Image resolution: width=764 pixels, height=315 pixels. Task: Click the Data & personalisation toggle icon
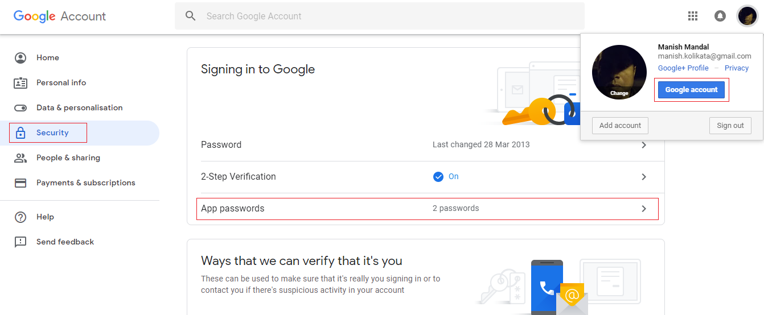tap(20, 107)
